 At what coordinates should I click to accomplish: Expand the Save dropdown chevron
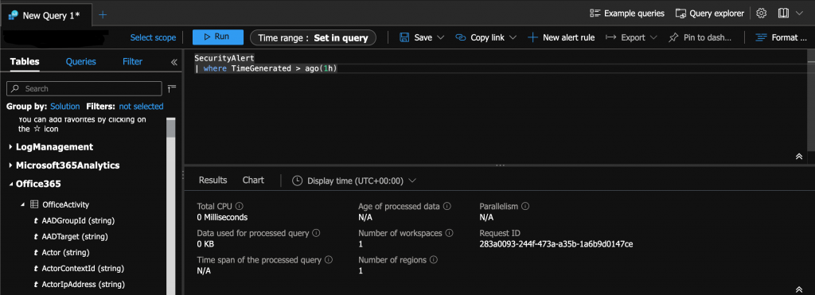(441, 37)
